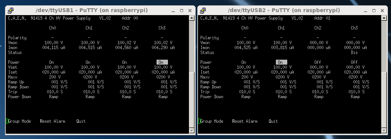Click Ch2 column header in ttyUSB2 window
The height and width of the screenshot is (139, 391).
[318, 28]
